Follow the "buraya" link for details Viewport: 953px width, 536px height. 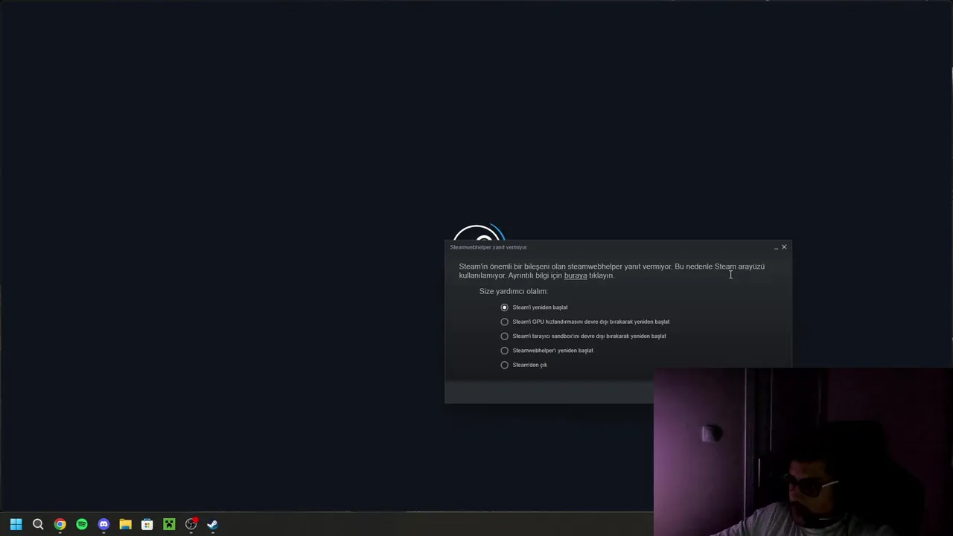(x=576, y=275)
